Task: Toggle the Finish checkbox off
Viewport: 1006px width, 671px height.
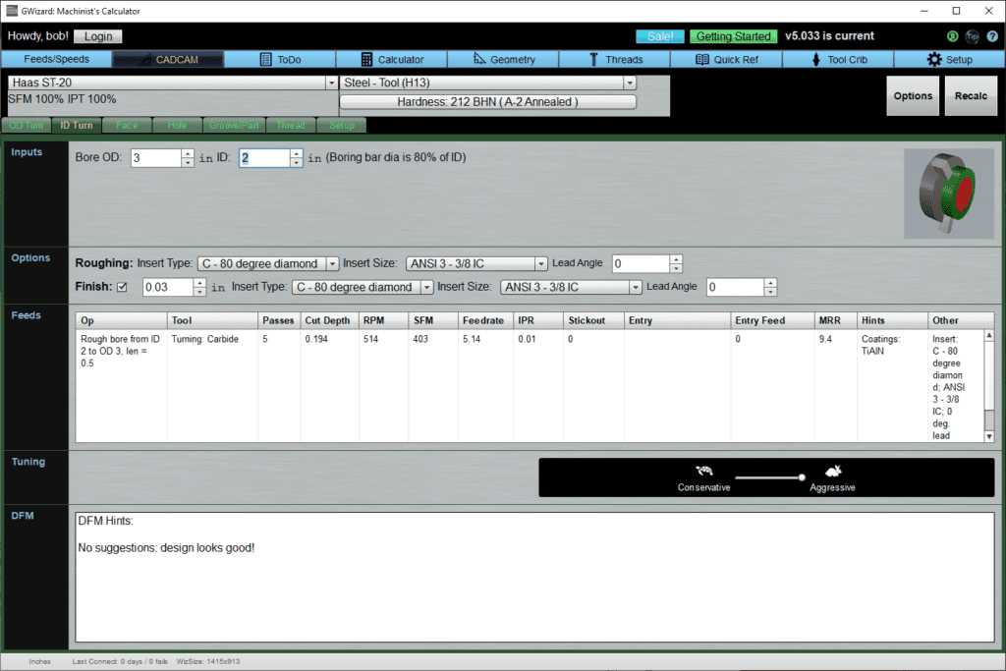Action: [121, 286]
